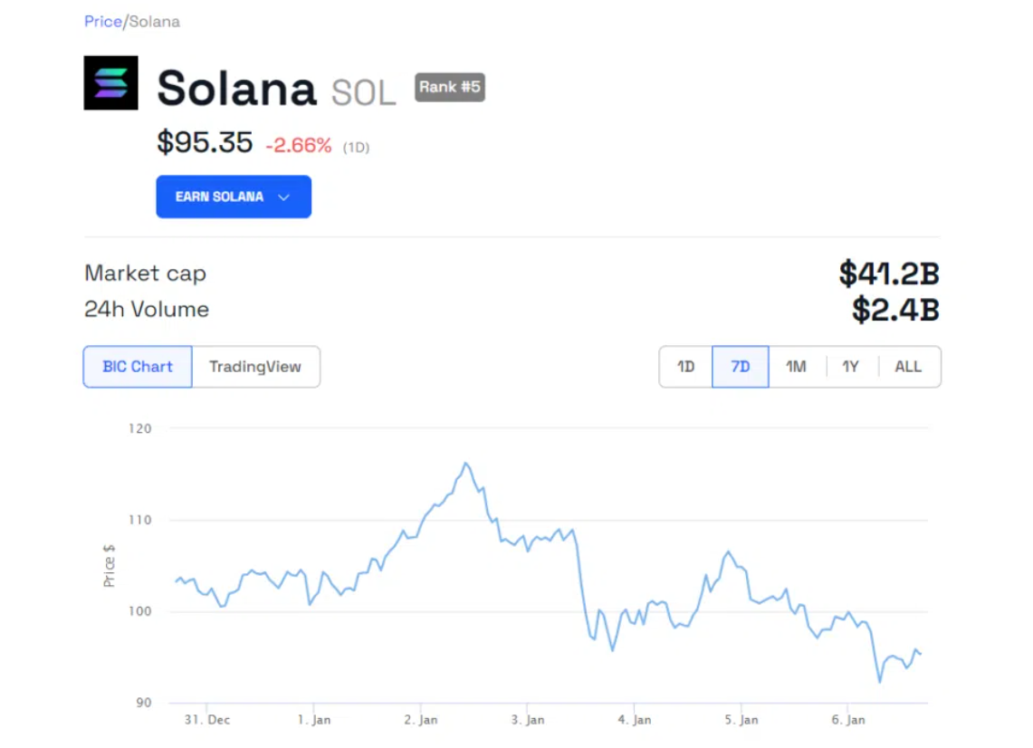Switch chart to 1M range
Image resolution: width=1033 pixels, height=748 pixels.
point(796,367)
